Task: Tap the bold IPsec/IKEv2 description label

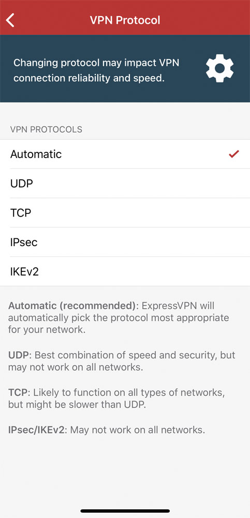Action: (x=37, y=430)
